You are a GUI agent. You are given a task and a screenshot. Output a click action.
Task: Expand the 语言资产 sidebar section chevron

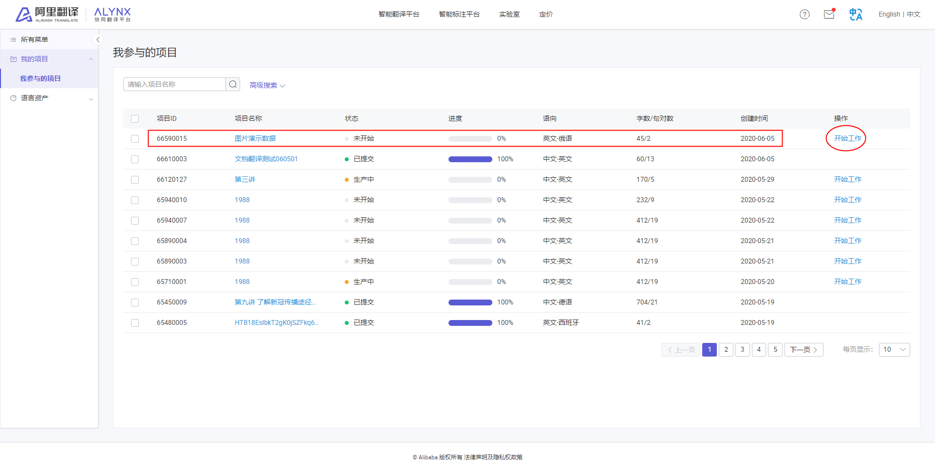(x=91, y=99)
